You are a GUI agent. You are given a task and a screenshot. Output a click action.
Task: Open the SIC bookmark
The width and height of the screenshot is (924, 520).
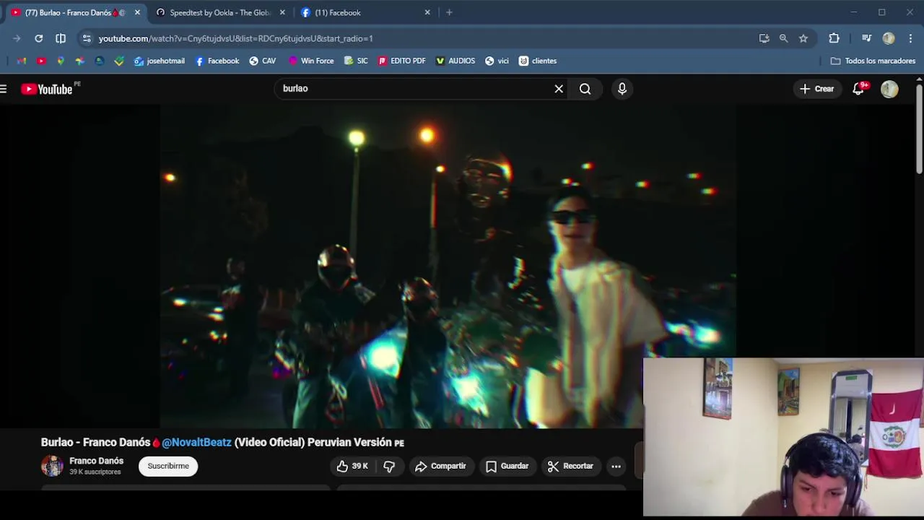pyautogui.click(x=356, y=61)
